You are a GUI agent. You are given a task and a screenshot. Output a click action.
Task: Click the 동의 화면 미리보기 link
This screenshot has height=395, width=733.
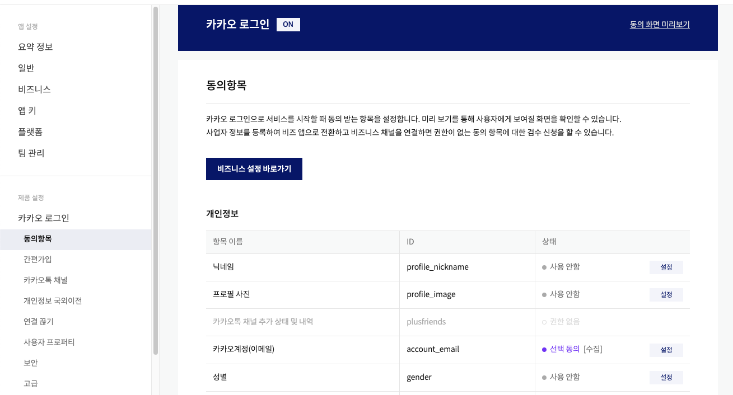click(660, 25)
